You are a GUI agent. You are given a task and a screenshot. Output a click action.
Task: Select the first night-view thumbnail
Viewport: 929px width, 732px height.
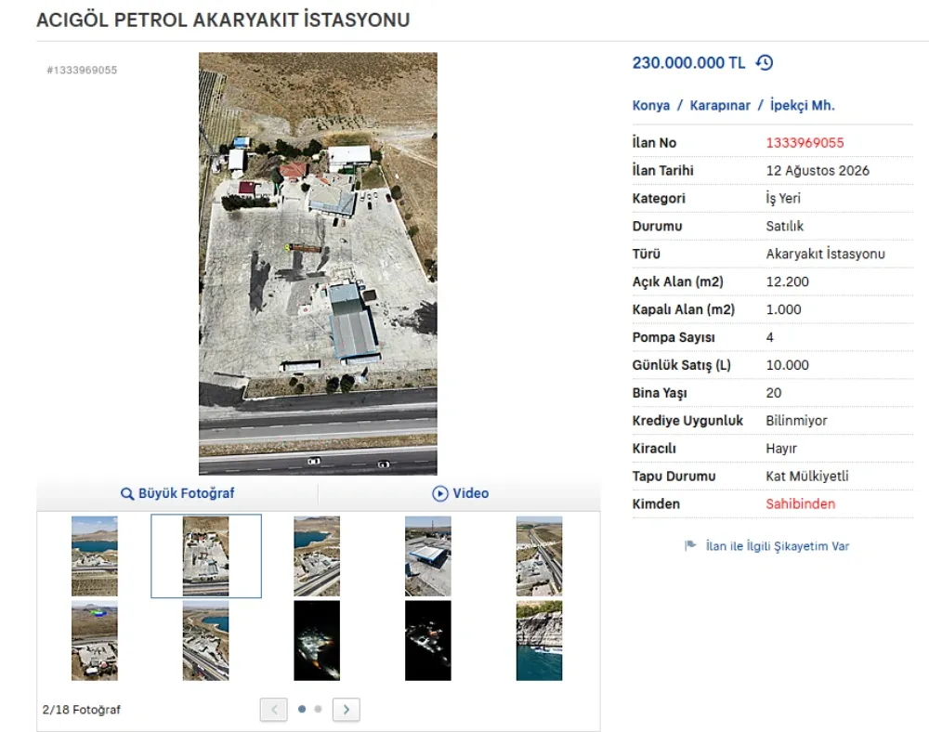point(317,641)
